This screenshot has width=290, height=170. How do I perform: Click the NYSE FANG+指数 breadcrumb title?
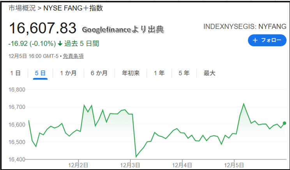pos(73,8)
